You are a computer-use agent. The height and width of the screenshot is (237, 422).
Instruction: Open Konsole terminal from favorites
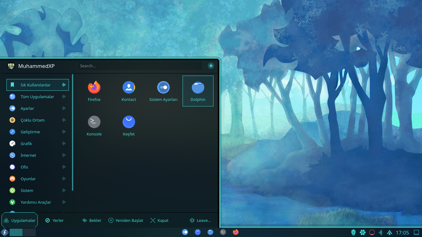tap(94, 126)
